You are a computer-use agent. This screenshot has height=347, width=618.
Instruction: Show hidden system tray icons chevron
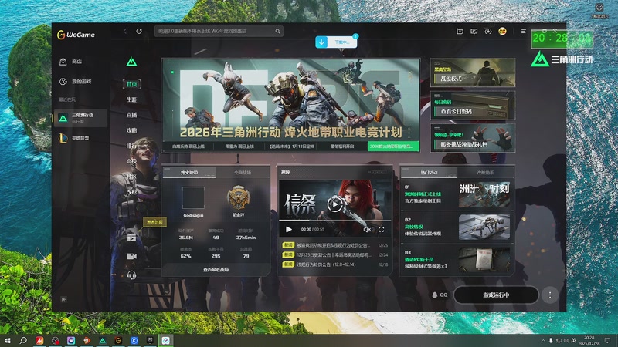(543, 340)
